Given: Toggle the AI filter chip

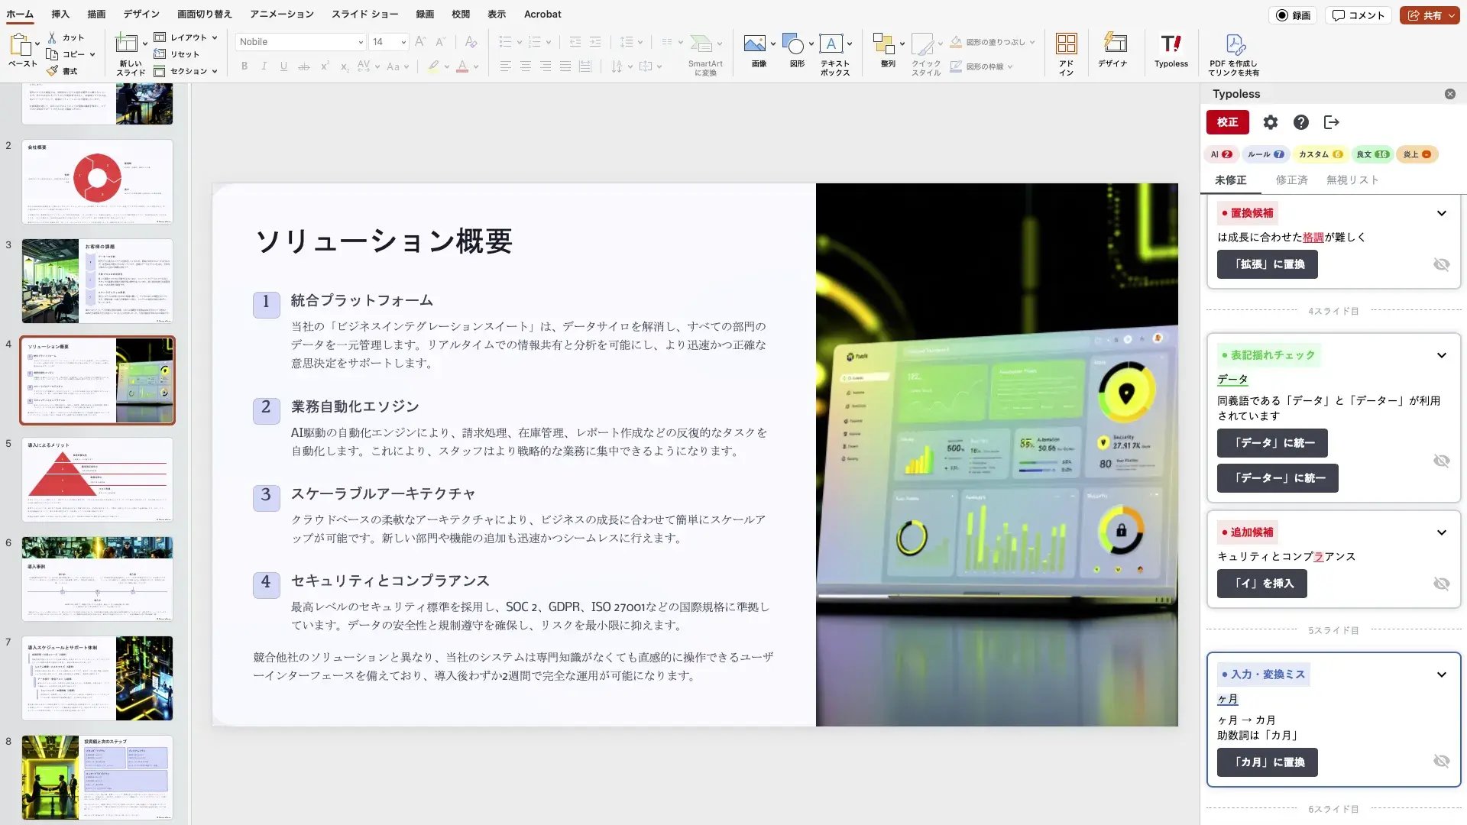Looking at the screenshot, I should coord(1221,154).
